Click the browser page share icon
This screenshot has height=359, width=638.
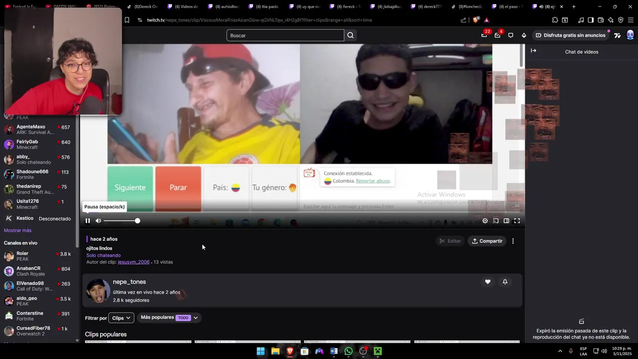(x=464, y=20)
